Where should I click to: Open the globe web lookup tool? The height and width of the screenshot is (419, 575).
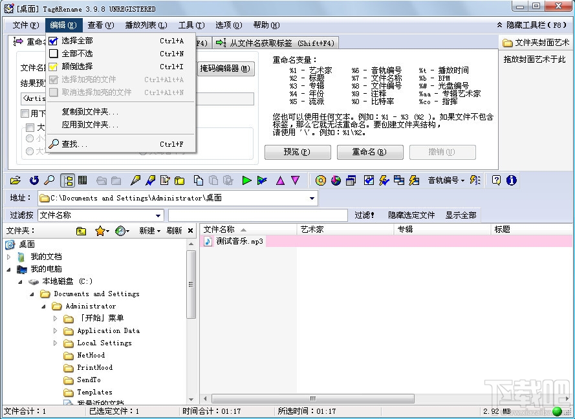click(336, 180)
